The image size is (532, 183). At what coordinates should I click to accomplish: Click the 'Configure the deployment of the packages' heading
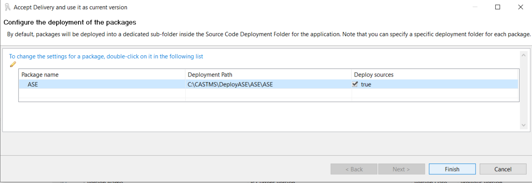click(x=70, y=22)
